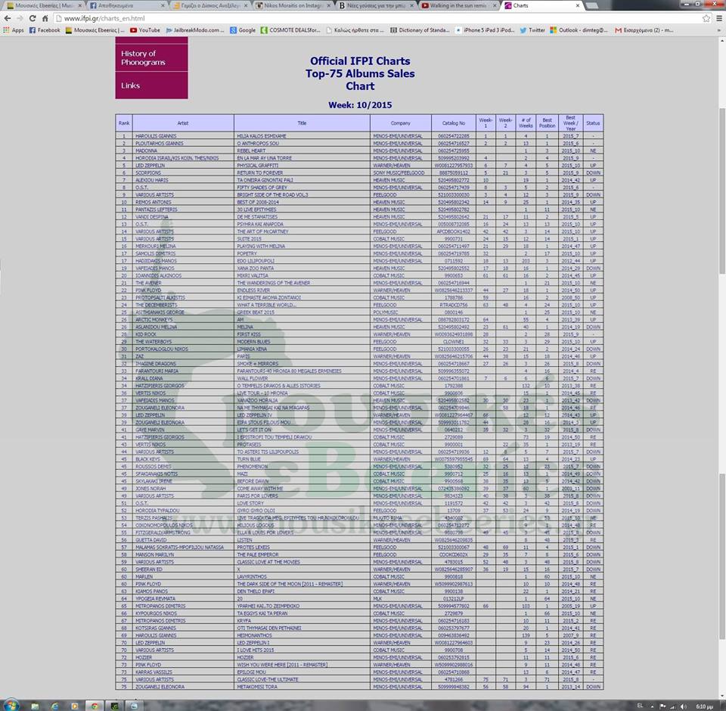The height and width of the screenshot is (711, 726).
Task: Open the Dictionary of Standa... bookmark
Action: point(420,30)
